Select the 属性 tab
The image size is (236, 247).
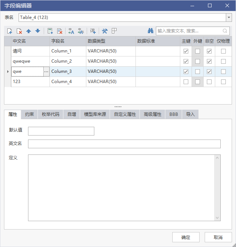13,114
